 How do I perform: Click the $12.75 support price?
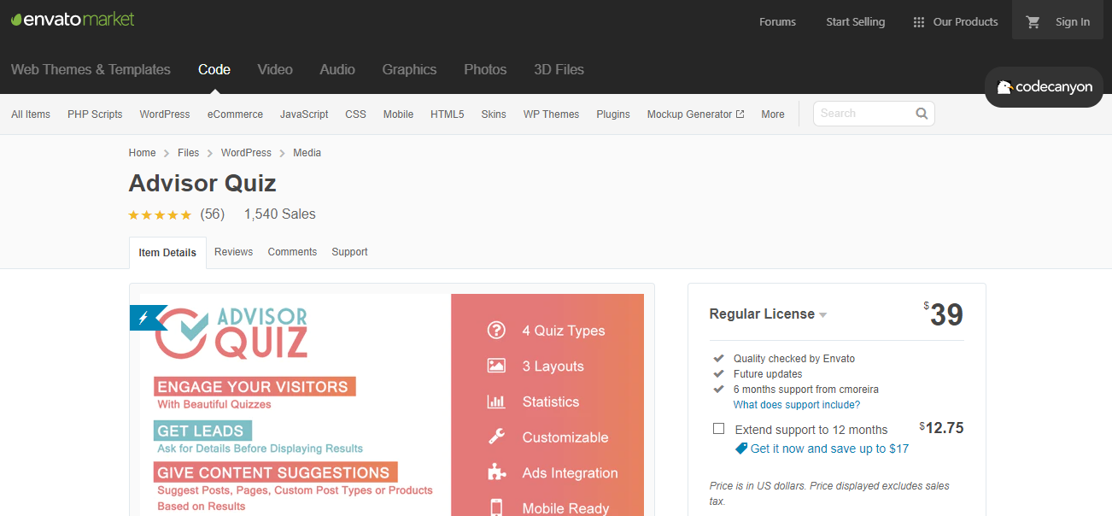coord(941,428)
